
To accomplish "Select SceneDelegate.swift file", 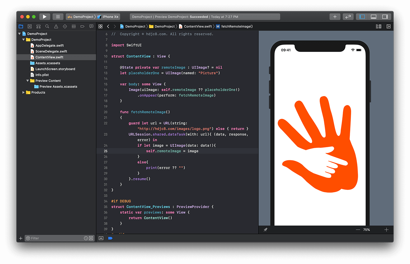I will (x=51, y=51).
